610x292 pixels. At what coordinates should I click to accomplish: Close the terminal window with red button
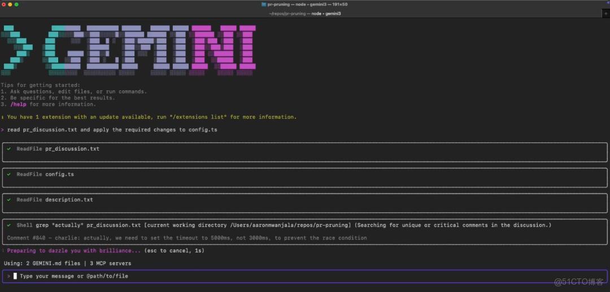pos(4,5)
